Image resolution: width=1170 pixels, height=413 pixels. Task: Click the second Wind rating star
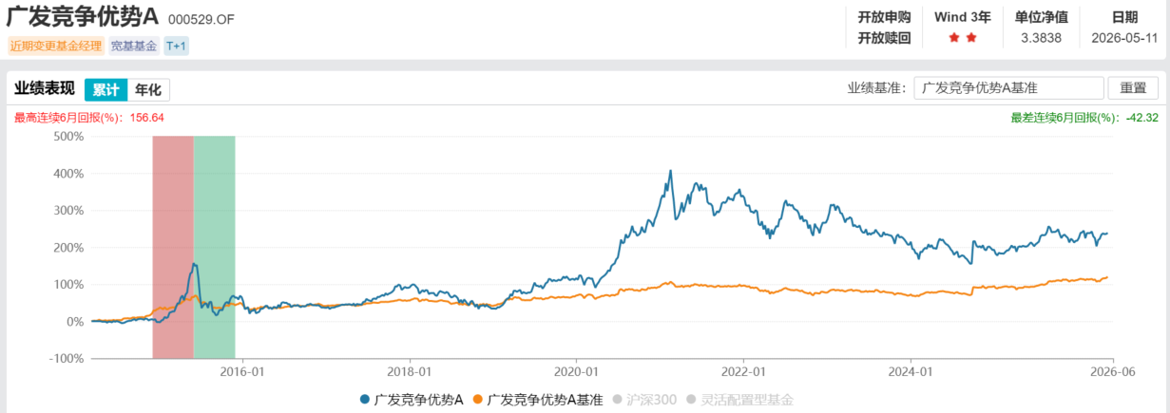tap(971, 38)
